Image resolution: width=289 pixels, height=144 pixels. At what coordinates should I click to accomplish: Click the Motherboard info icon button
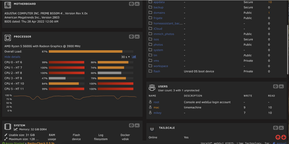click(x=131, y=4)
